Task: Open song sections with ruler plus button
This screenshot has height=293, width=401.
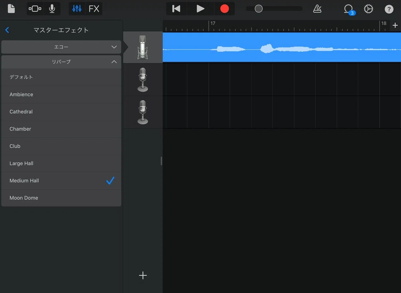Action: click(x=395, y=25)
